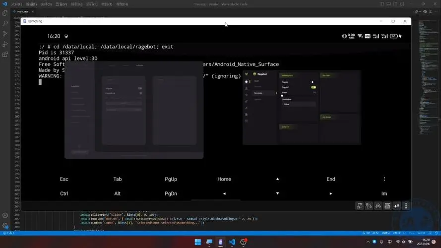The width and height of the screenshot is (441, 248).
Task: Open the VS Code Extensions icon
Action: pos(5,55)
